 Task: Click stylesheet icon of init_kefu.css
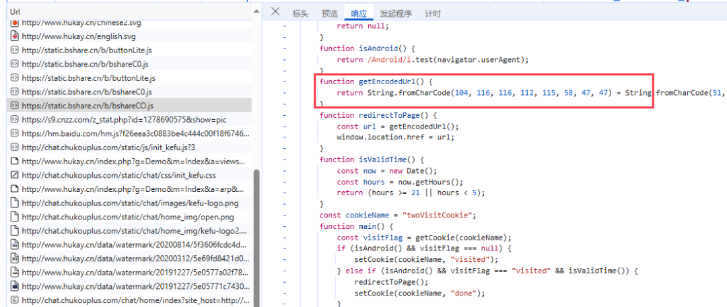(14, 175)
